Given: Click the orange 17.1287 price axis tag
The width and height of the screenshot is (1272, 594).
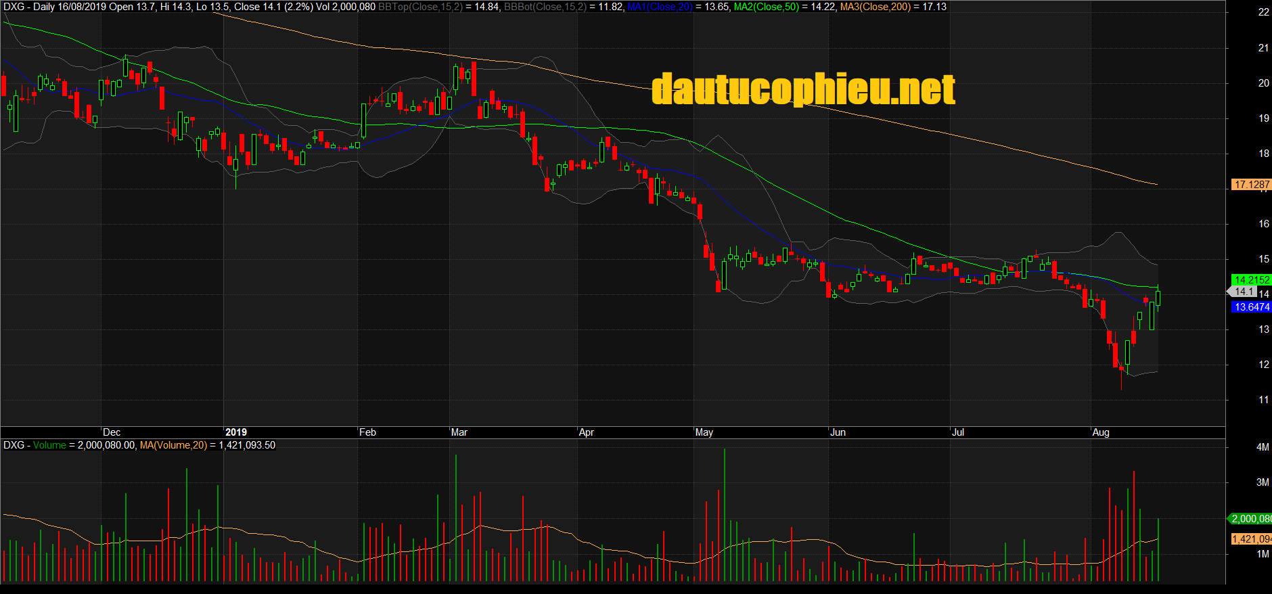Looking at the screenshot, I should coord(1251,185).
